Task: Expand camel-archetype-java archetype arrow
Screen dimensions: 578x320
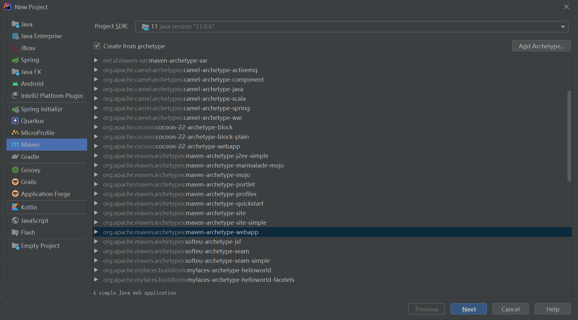Action: coord(96,89)
